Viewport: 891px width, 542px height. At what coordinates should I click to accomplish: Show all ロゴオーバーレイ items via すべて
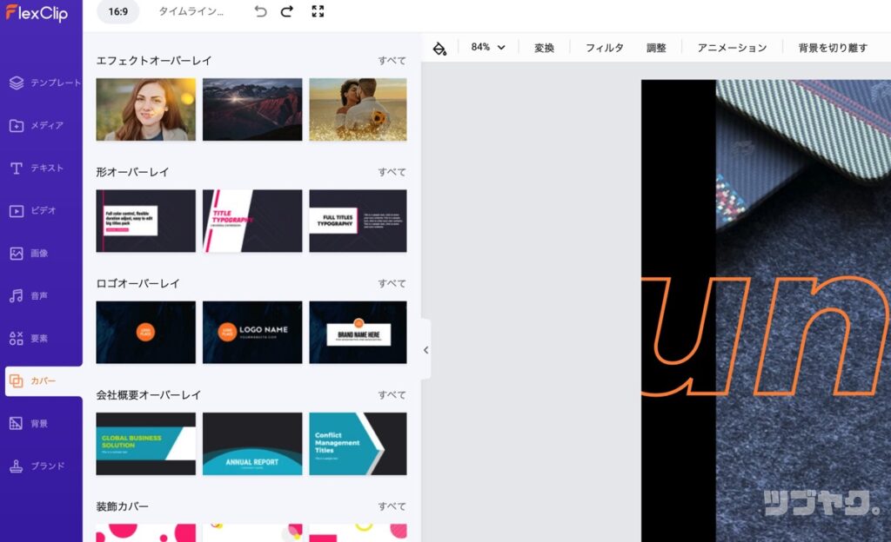point(392,283)
